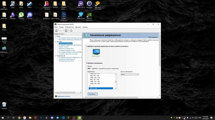Click the File Explorer taskbar icon
The width and height of the screenshot is (215, 120).
pyautogui.click(x=30, y=118)
